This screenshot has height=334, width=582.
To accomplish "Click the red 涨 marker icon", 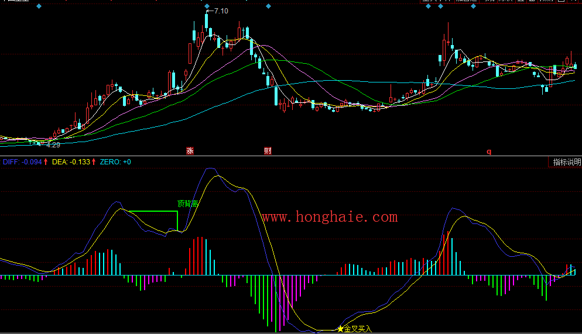I will [190, 151].
